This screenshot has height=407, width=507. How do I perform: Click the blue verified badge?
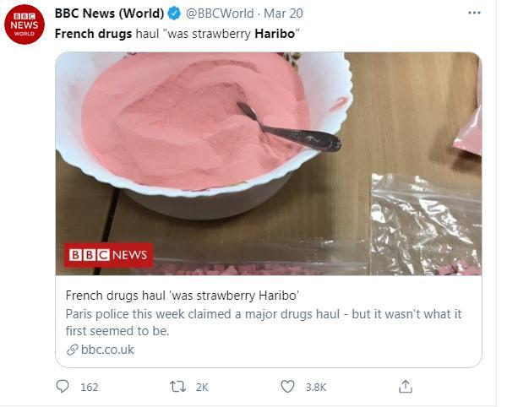(x=175, y=14)
